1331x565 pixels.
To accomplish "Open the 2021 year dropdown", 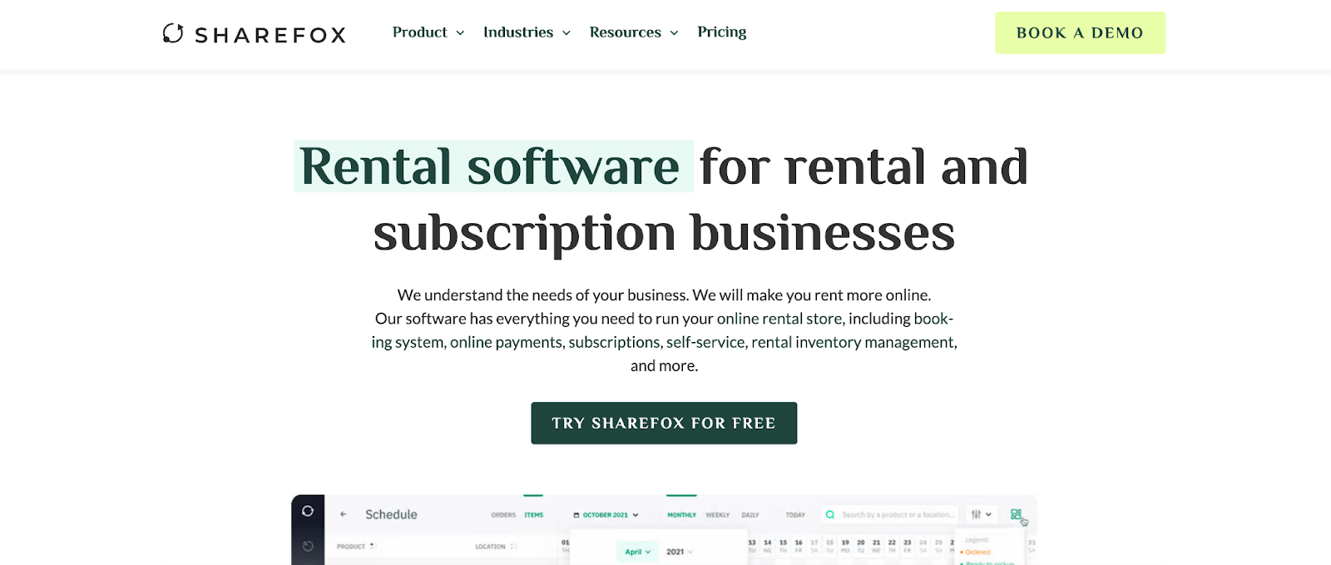I will coord(680,552).
